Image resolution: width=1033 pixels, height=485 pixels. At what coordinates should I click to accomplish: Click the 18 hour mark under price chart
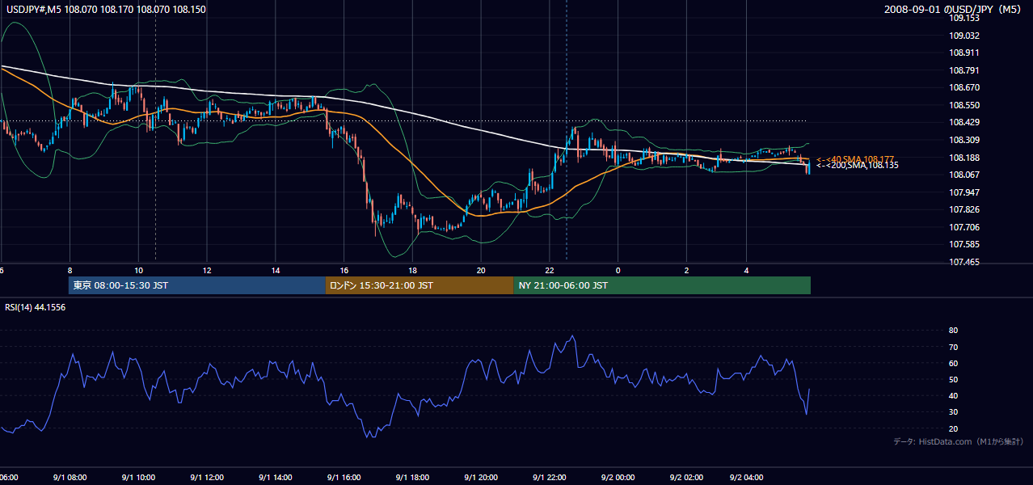click(412, 271)
